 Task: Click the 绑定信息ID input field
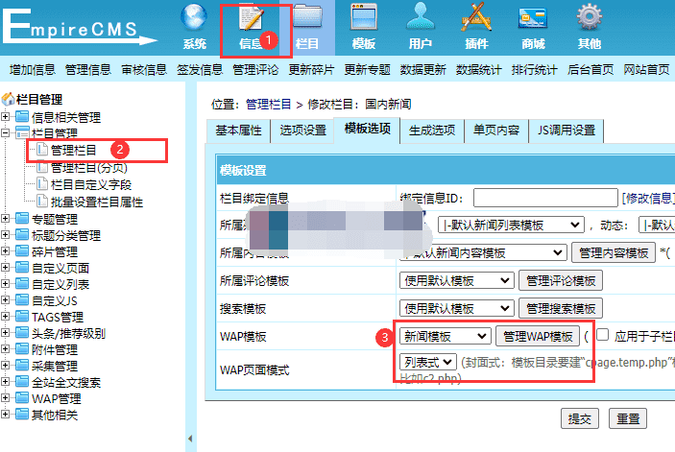coord(545,198)
